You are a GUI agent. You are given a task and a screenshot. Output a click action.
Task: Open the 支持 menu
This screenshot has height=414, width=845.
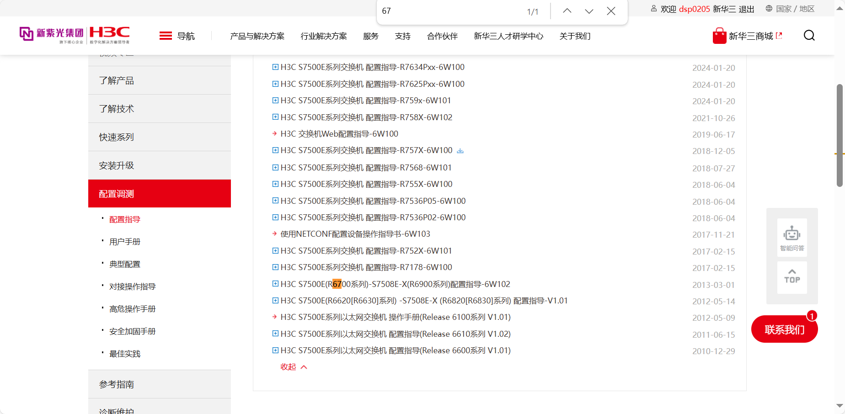click(403, 36)
